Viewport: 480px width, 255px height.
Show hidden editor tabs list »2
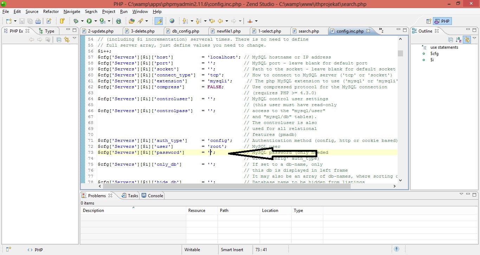pyautogui.click(x=381, y=30)
